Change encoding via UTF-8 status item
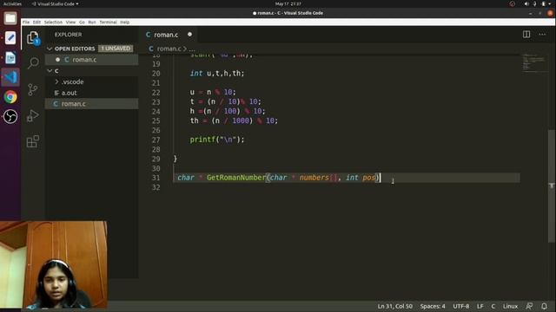The height and width of the screenshot is (312, 556). tap(461, 306)
